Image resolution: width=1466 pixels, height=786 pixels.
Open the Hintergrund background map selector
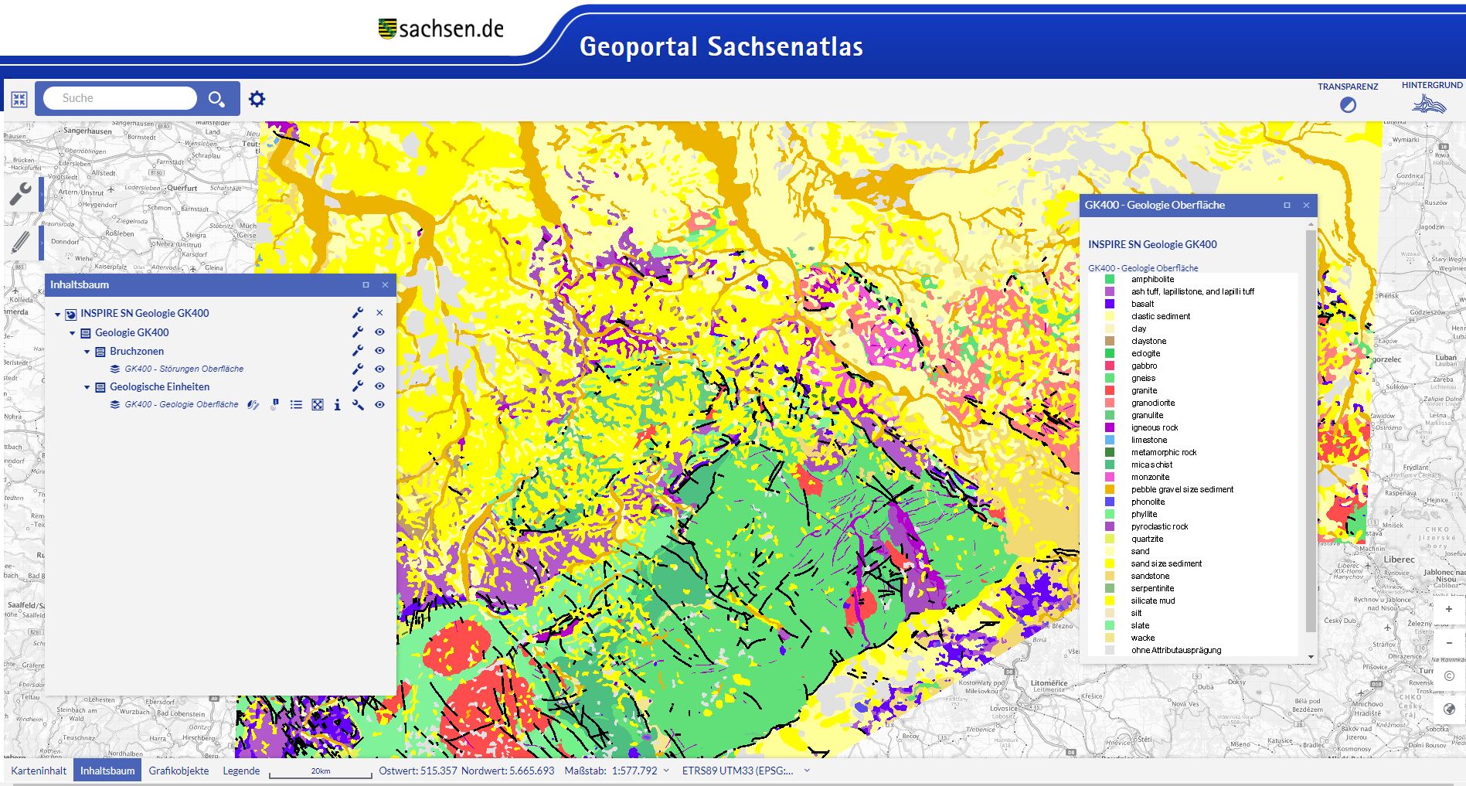[x=1430, y=104]
